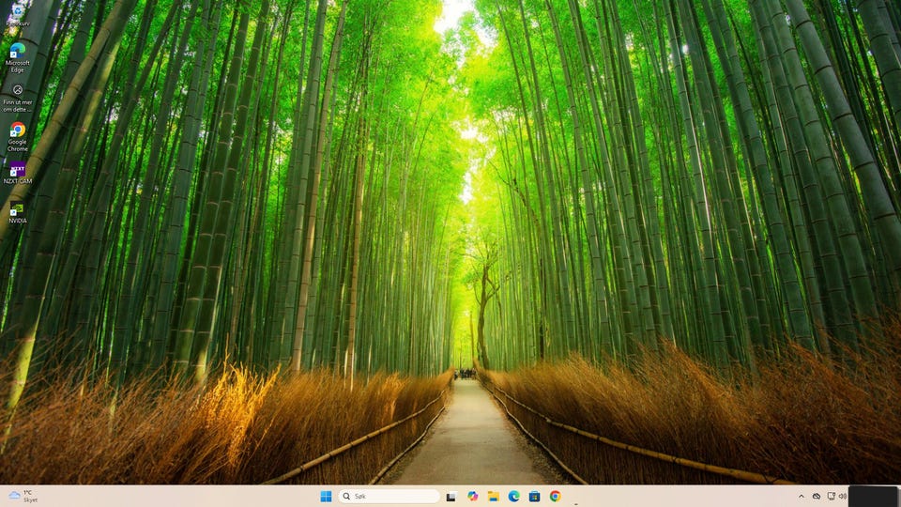Open File Explorer from the taskbar
The image size is (901, 507).
point(493,496)
